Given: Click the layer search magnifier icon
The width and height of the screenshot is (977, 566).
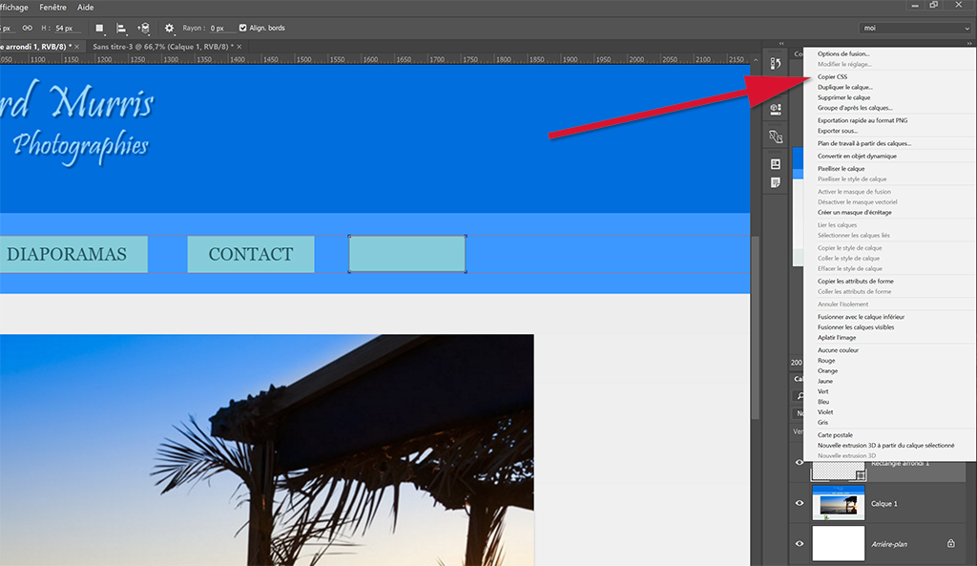Looking at the screenshot, I should coord(800,396).
